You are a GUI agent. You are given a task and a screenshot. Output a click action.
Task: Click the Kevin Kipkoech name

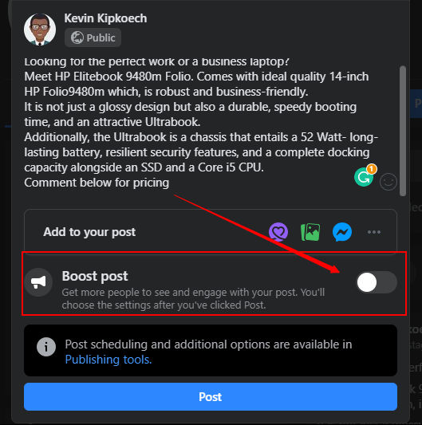pyautogui.click(x=105, y=18)
